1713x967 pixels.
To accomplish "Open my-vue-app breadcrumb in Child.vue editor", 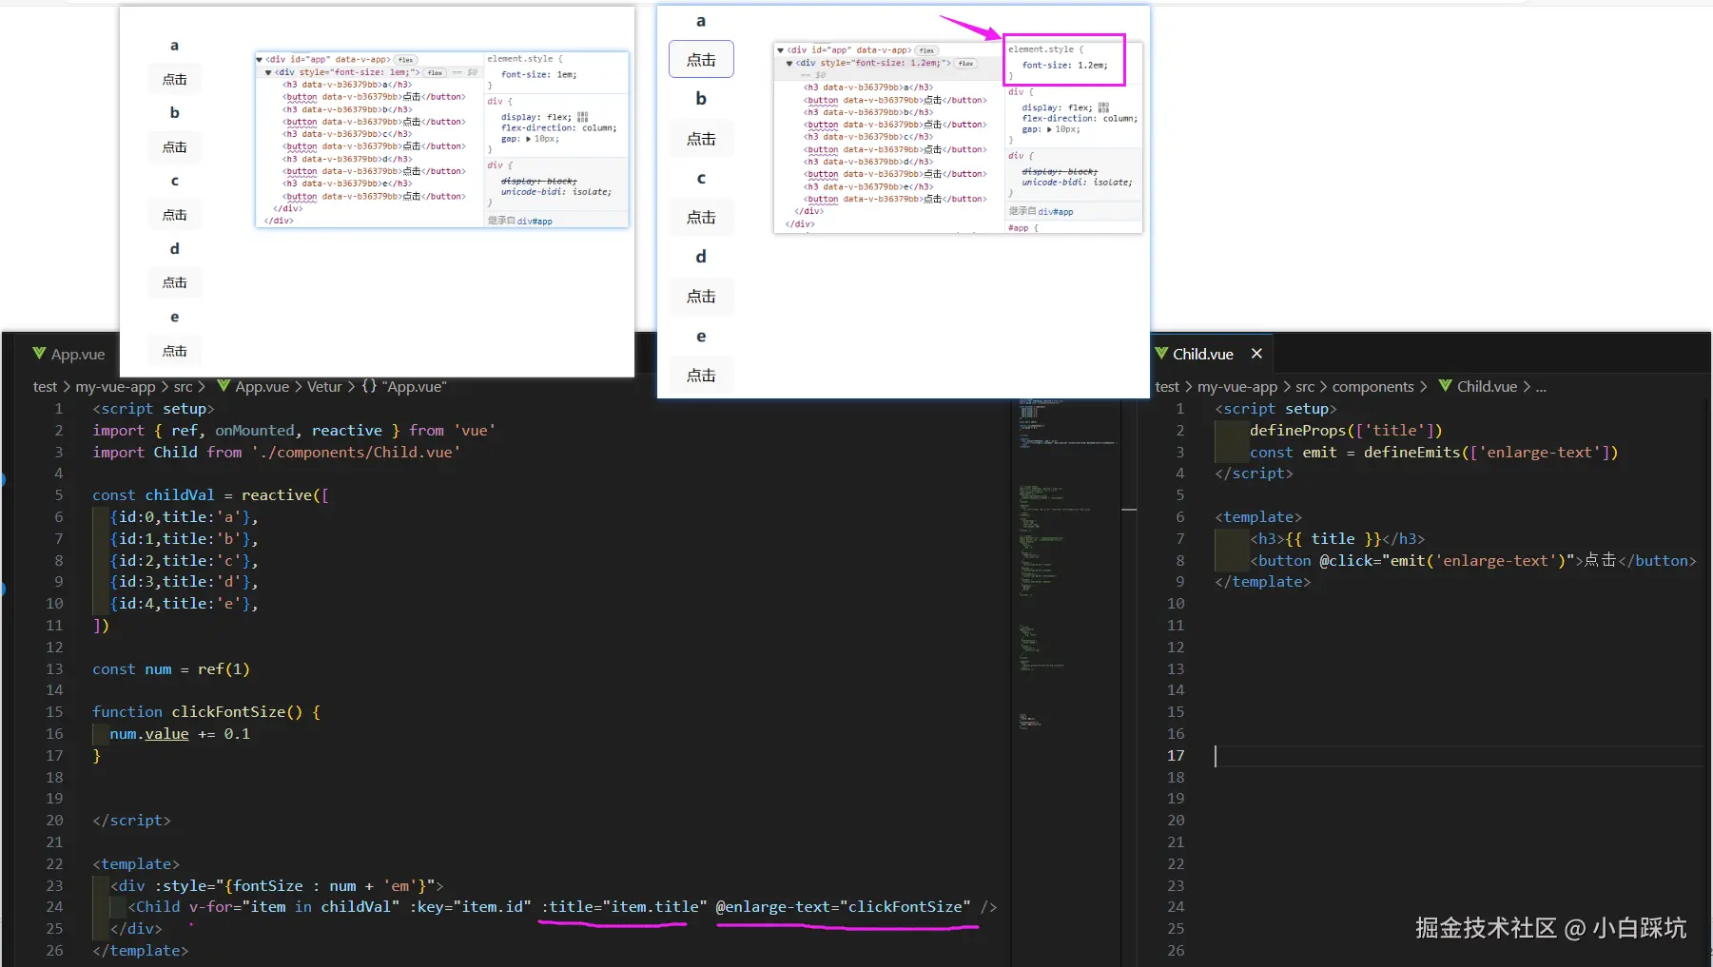I will 1237,386.
